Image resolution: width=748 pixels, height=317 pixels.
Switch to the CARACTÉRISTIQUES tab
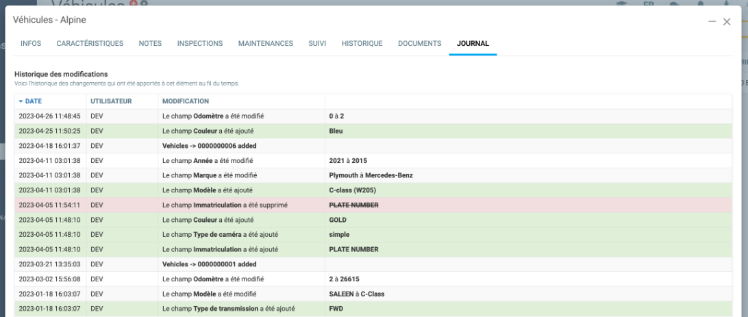(90, 44)
